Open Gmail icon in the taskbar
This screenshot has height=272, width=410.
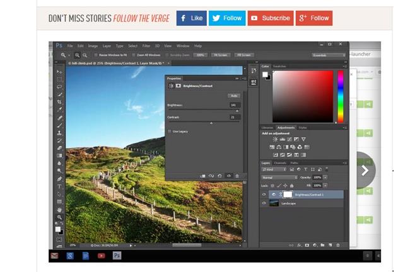[x=54, y=256]
